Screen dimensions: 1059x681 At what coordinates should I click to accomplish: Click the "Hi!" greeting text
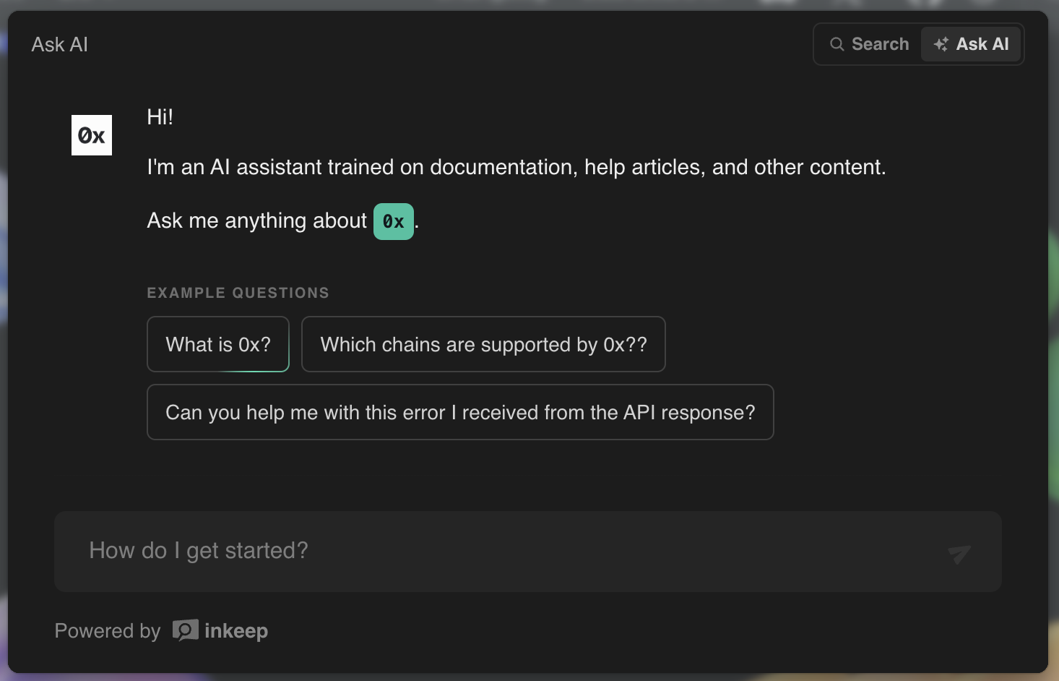point(160,117)
